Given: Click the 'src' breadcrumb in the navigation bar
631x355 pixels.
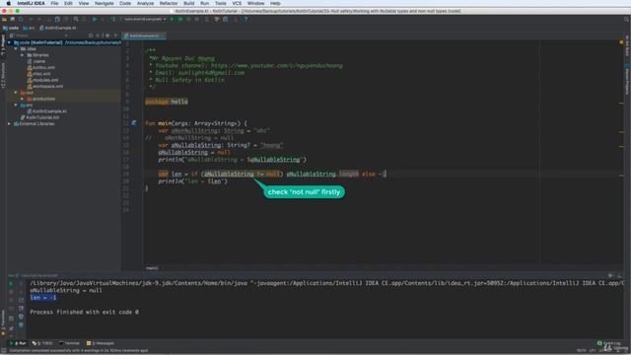Looking at the screenshot, I should 29,28.
